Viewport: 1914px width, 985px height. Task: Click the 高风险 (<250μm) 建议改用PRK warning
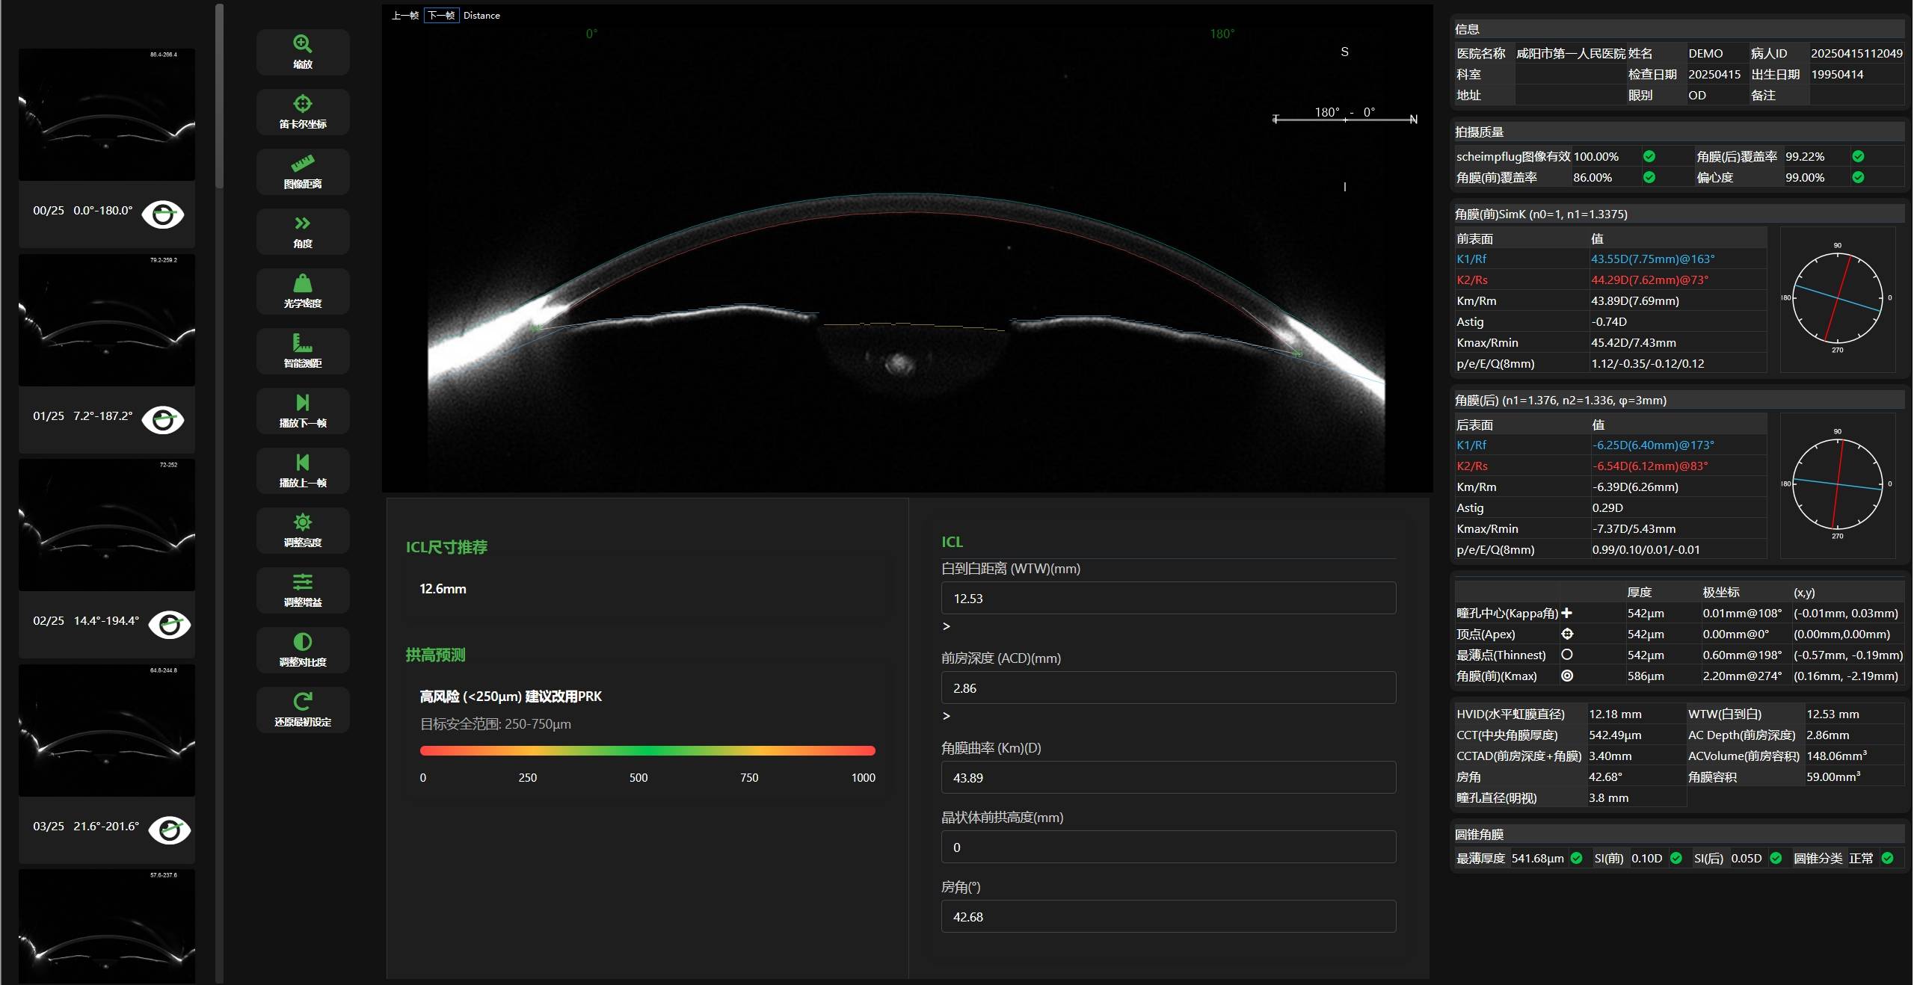[x=511, y=697]
